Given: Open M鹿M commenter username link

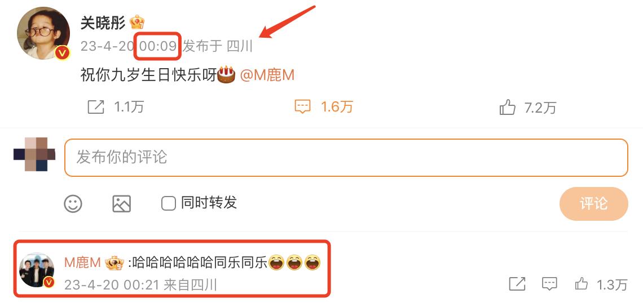Looking at the screenshot, I should click(82, 263).
